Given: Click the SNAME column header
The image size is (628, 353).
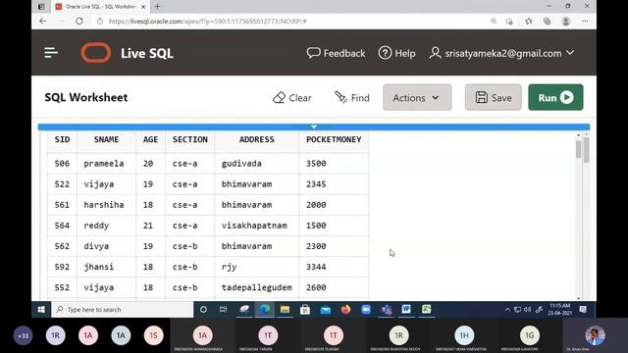Looking at the screenshot, I should tap(106, 139).
